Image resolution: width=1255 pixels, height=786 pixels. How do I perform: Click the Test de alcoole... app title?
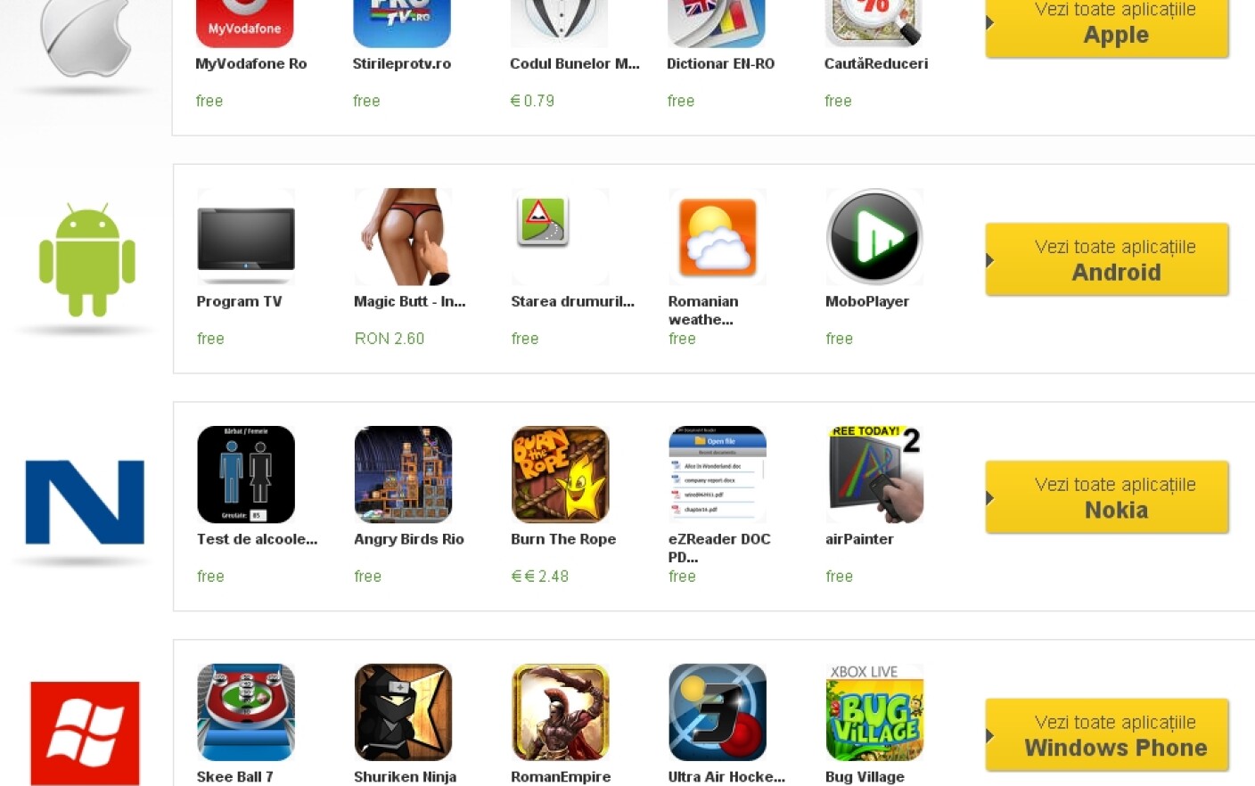tap(257, 539)
